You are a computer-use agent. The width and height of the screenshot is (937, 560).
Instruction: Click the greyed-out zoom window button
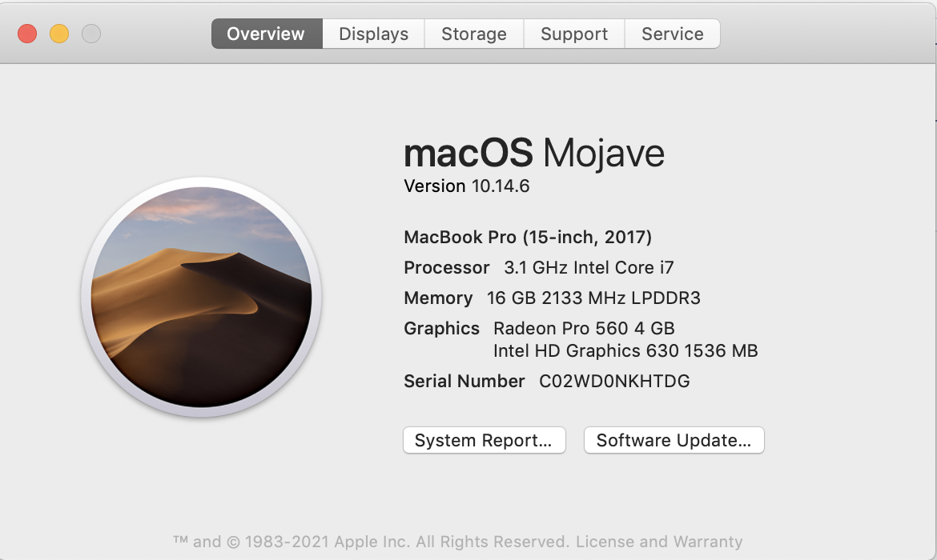pos(91,34)
